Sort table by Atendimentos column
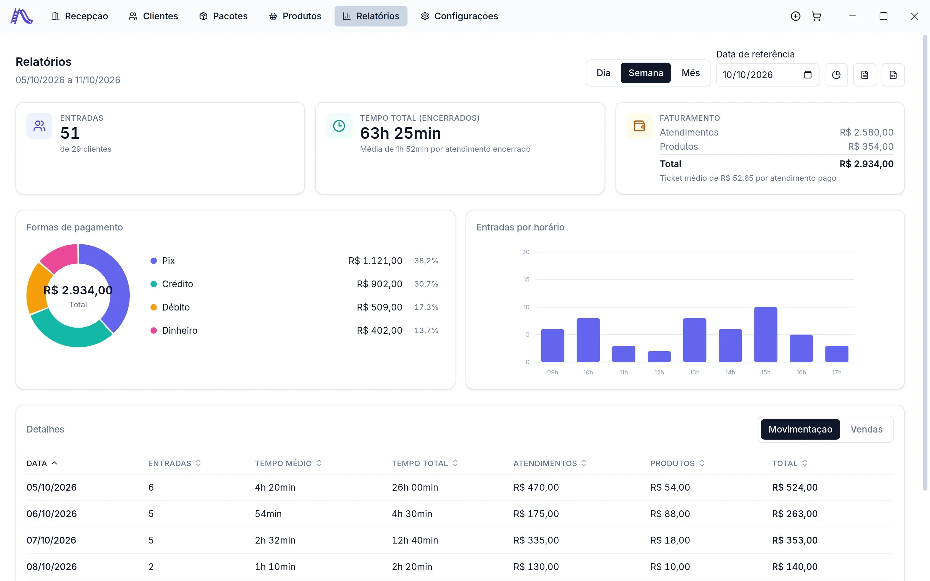This screenshot has width=930, height=581. point(550,464)
